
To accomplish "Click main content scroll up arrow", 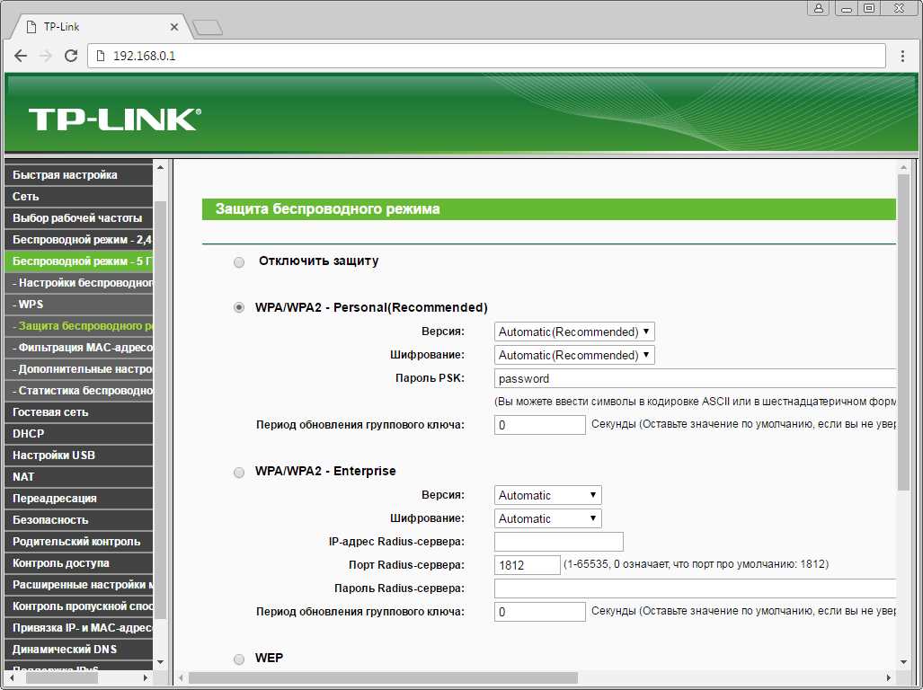I will 903,168.
